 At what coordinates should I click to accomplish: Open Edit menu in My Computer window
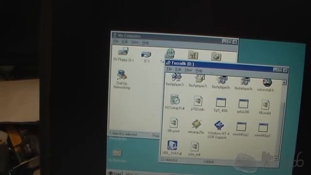coord(125,42)
